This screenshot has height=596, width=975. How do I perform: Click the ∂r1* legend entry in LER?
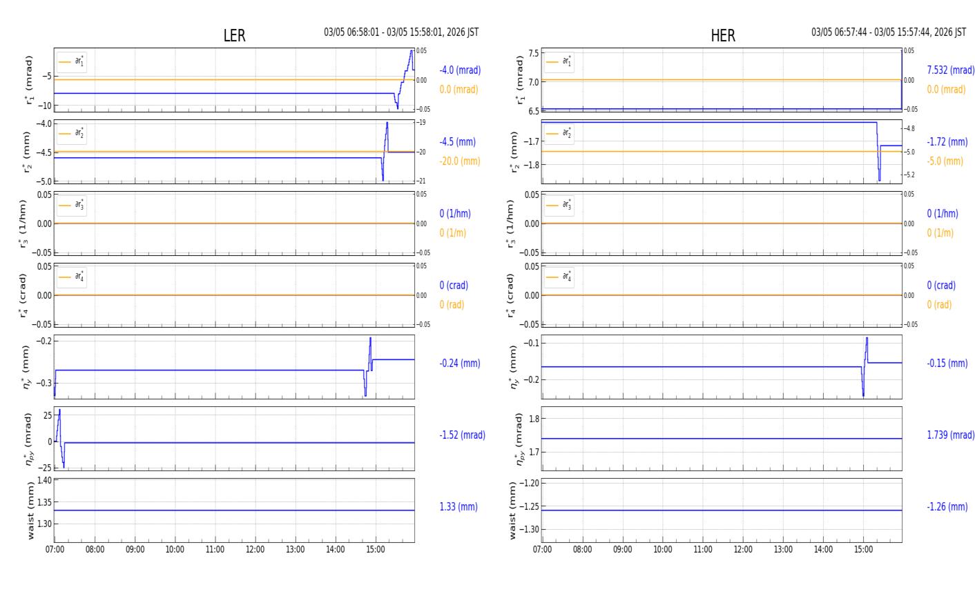[x=72, y=62]
